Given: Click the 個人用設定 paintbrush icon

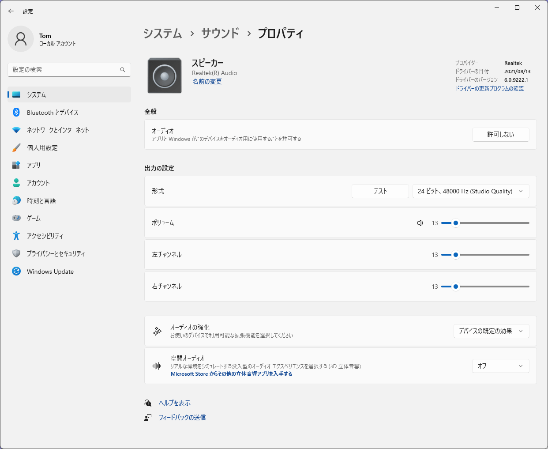Looking at the screenshot, I should point(16,147).
